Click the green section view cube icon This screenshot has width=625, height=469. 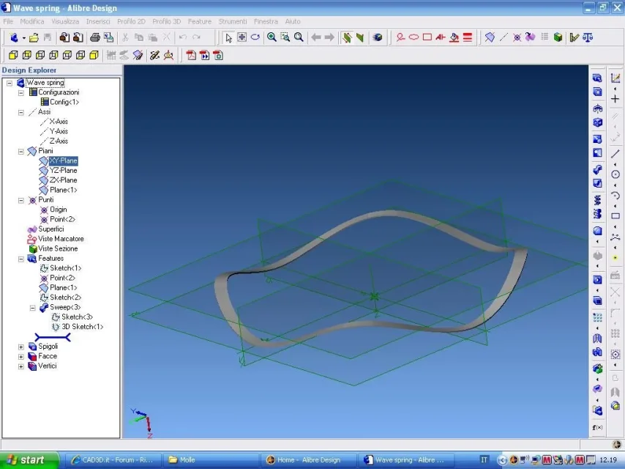(558, 37)
